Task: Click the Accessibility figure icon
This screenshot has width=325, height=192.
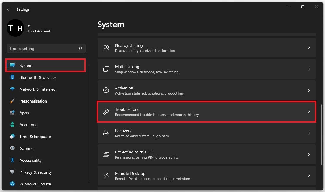Action: 12,160
